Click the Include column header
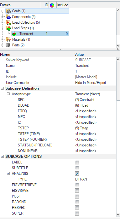120x219 pixels. [x=63, y=5]
